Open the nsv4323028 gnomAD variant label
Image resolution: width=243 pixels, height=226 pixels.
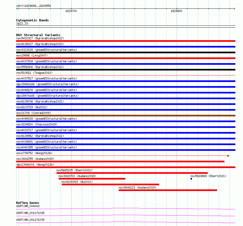(47, 50)
